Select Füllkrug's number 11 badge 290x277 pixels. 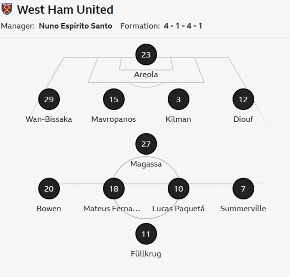(x=146, y=234)
